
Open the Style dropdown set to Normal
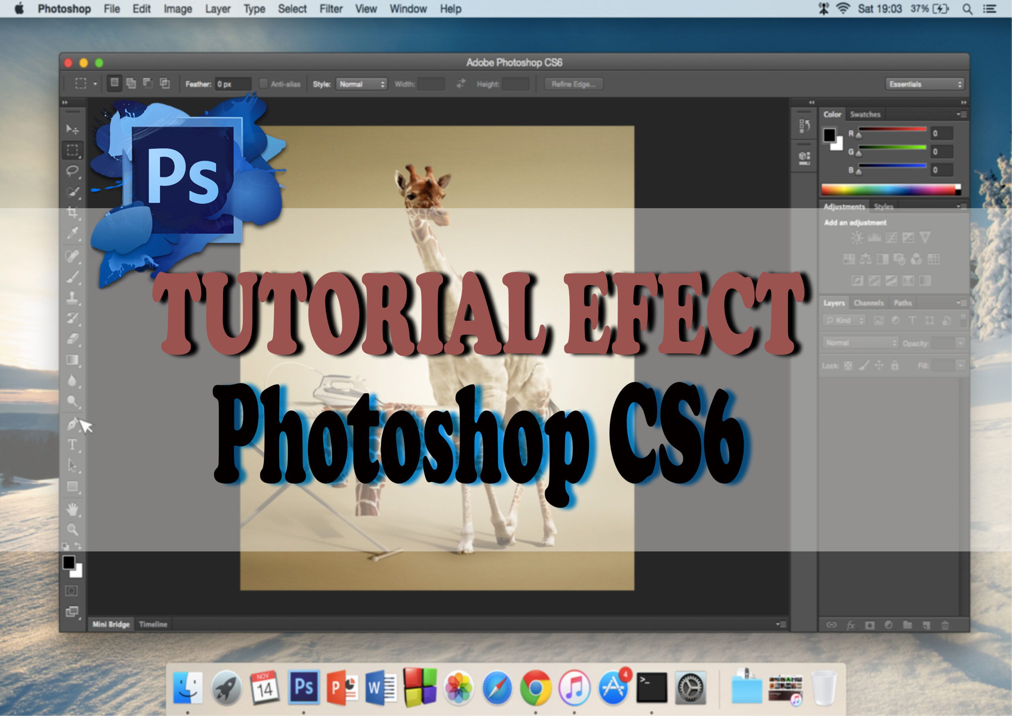click(361, 84)
